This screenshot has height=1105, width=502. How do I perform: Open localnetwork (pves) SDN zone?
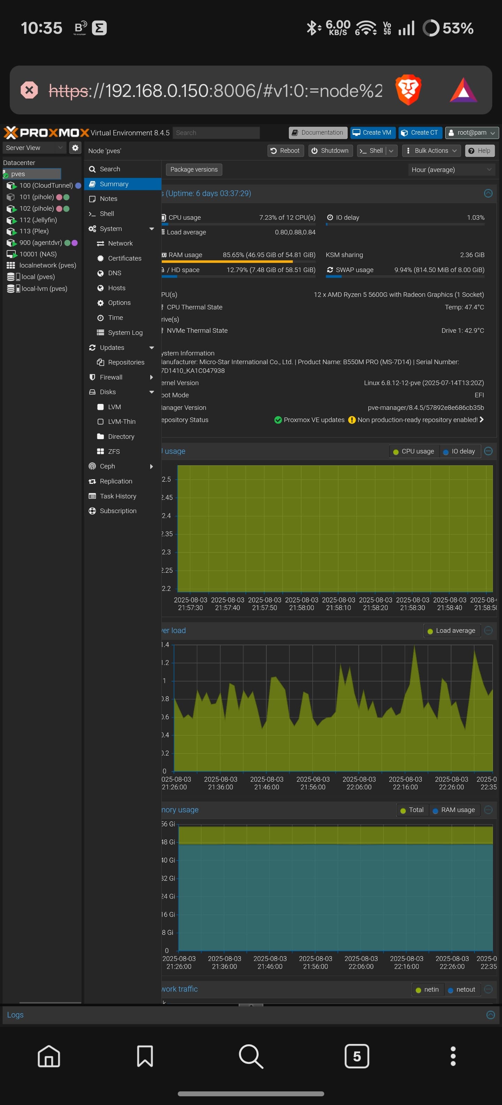(47, 265)
